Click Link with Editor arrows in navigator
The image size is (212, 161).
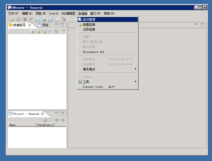click(x=56, y=31)
